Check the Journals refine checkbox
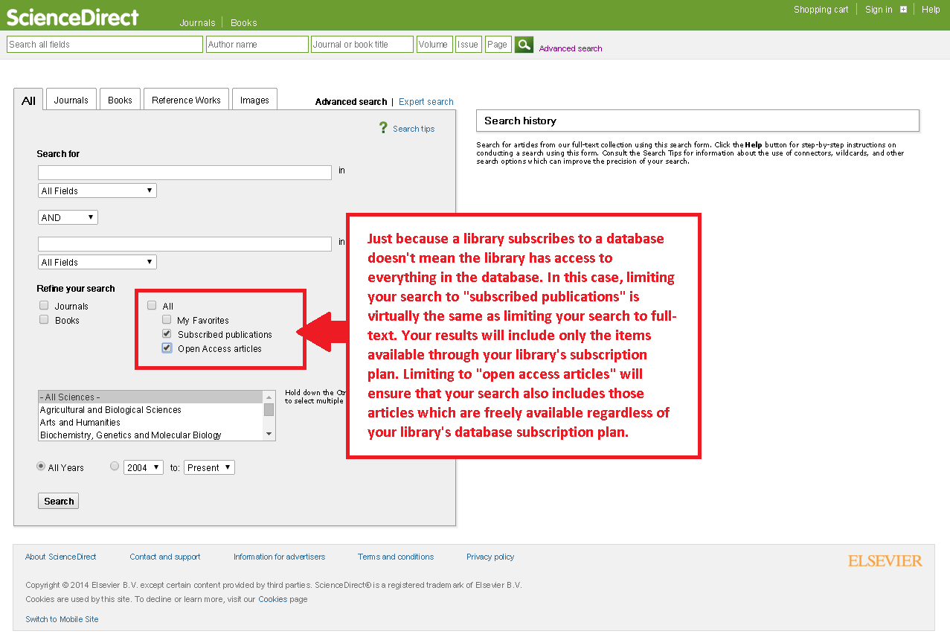 pyautogui.click(x=44, y=306)
